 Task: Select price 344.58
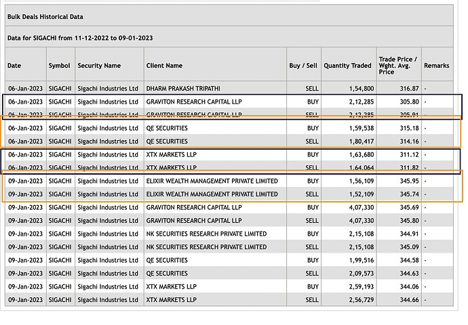(x=409, y=261)
